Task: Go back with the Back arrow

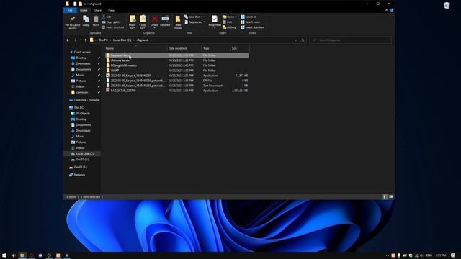Action: (x=68, y=40)
